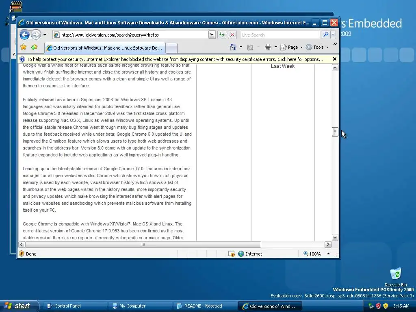This screenshot has width=416, height=312.
Task: Click the Safely Remove Hardware tray icon
Action: (x=370, y=306)
